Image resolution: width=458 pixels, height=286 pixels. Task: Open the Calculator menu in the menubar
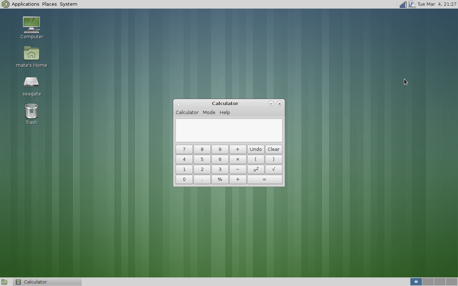tap(187, 112)
